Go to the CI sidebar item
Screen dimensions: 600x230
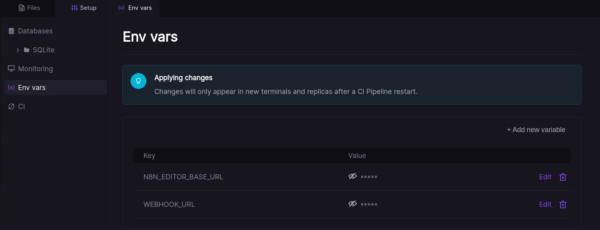pyautogui.click(x=21, y=107)
